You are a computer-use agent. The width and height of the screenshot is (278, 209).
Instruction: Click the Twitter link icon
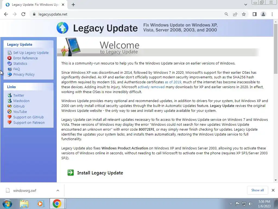(10, 95)
